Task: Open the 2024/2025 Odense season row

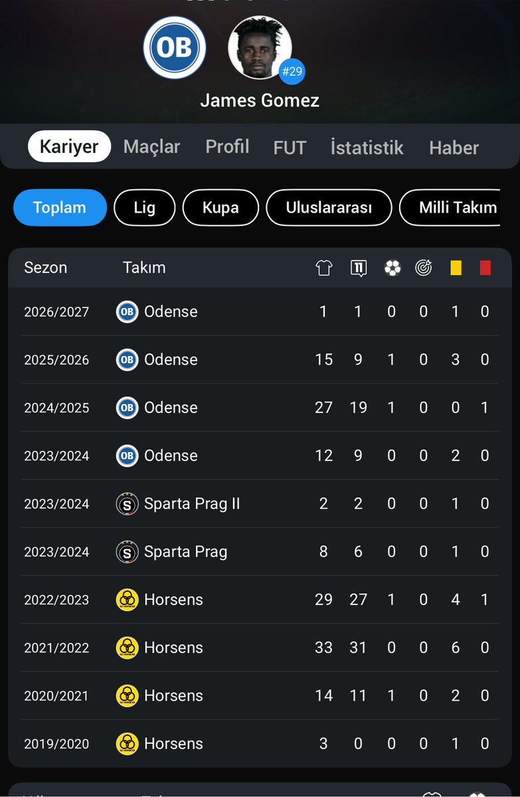Action: click(x=260, y=408)
